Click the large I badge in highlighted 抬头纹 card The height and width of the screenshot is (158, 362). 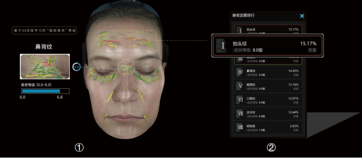point(222,46)
